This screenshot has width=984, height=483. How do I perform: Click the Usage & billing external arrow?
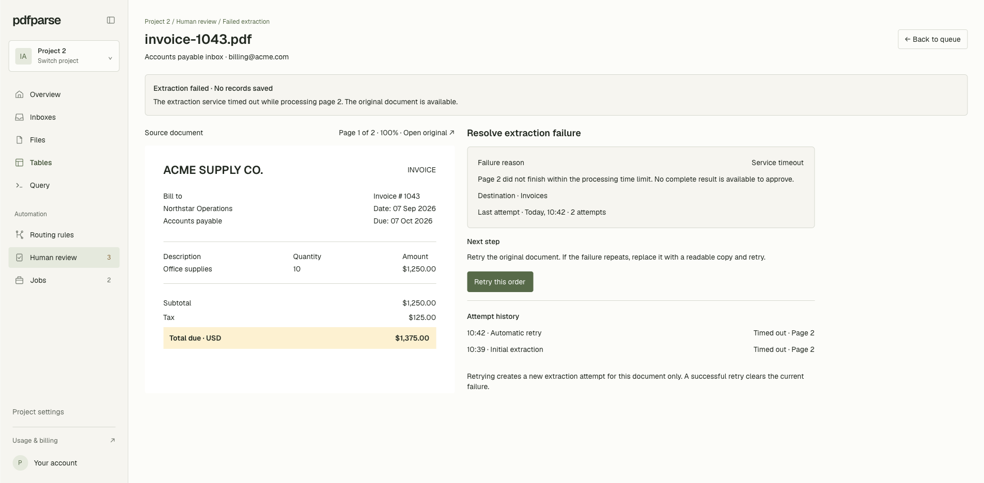113,440
